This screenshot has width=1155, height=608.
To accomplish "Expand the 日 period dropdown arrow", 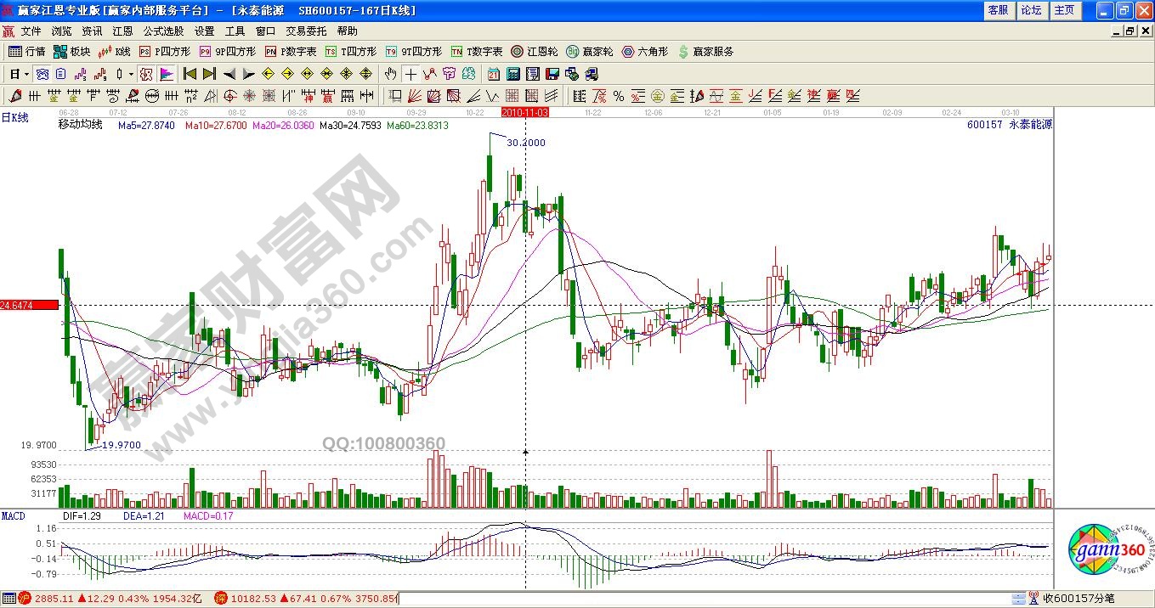I will click(26, 74).
